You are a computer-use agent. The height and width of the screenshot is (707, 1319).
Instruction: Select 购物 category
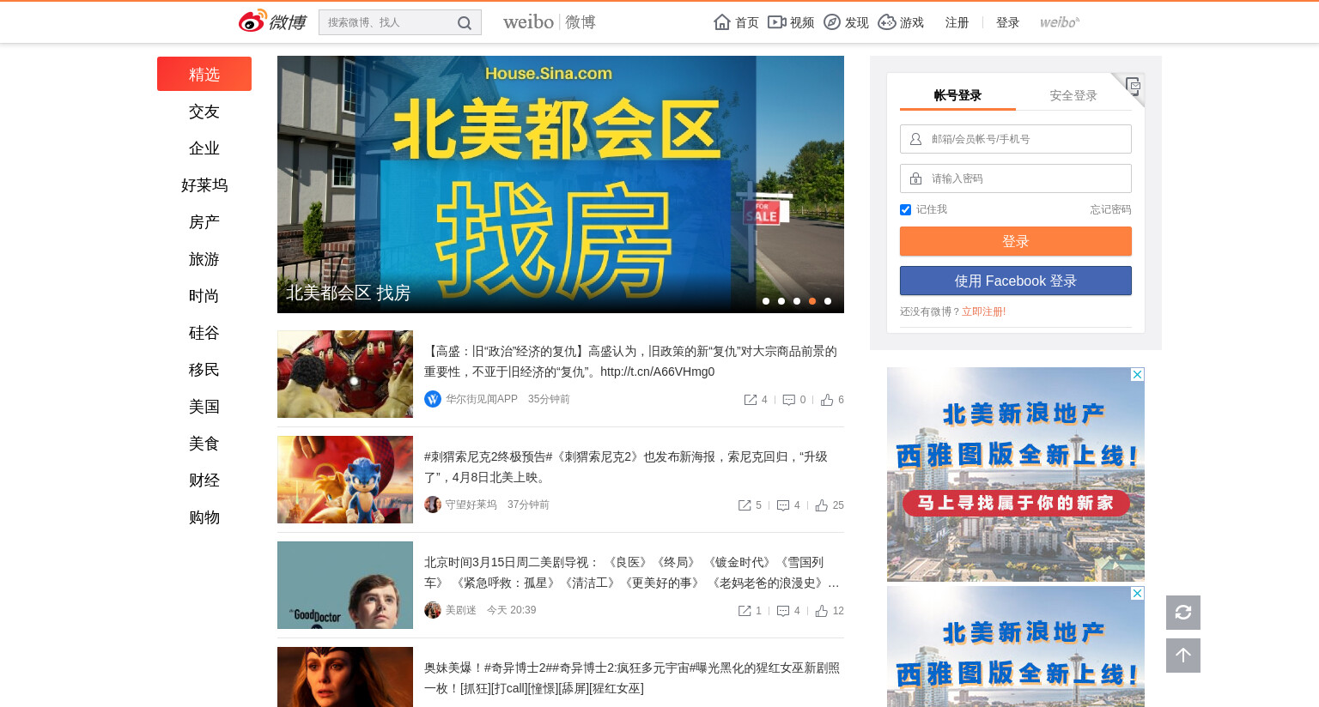pos(204,517)
